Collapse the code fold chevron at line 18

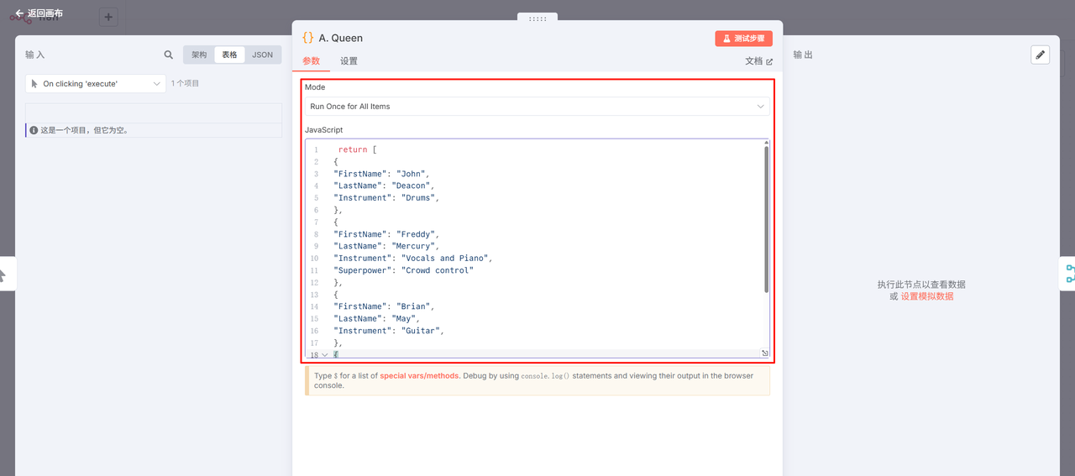324,355
